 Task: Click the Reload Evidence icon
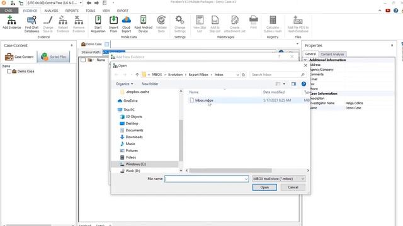point(63,24)
